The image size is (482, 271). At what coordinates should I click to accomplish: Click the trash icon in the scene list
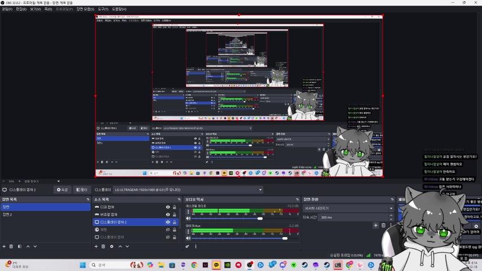[x=12, y=246]
